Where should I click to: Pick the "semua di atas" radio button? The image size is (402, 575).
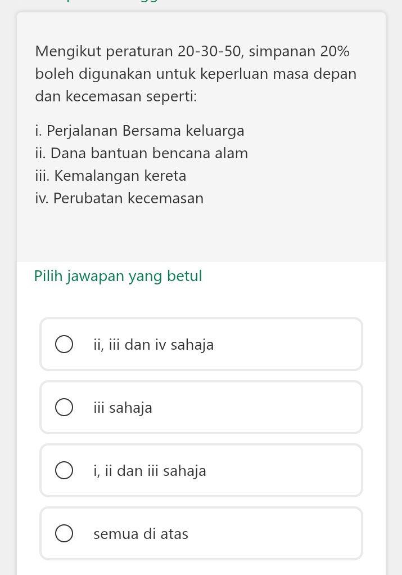click(x=64, y=534)
